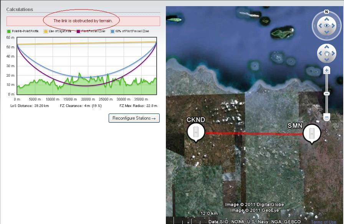Click the 'FZ Clearance: 4 m (19 %)' text

(x=81, y=105)
